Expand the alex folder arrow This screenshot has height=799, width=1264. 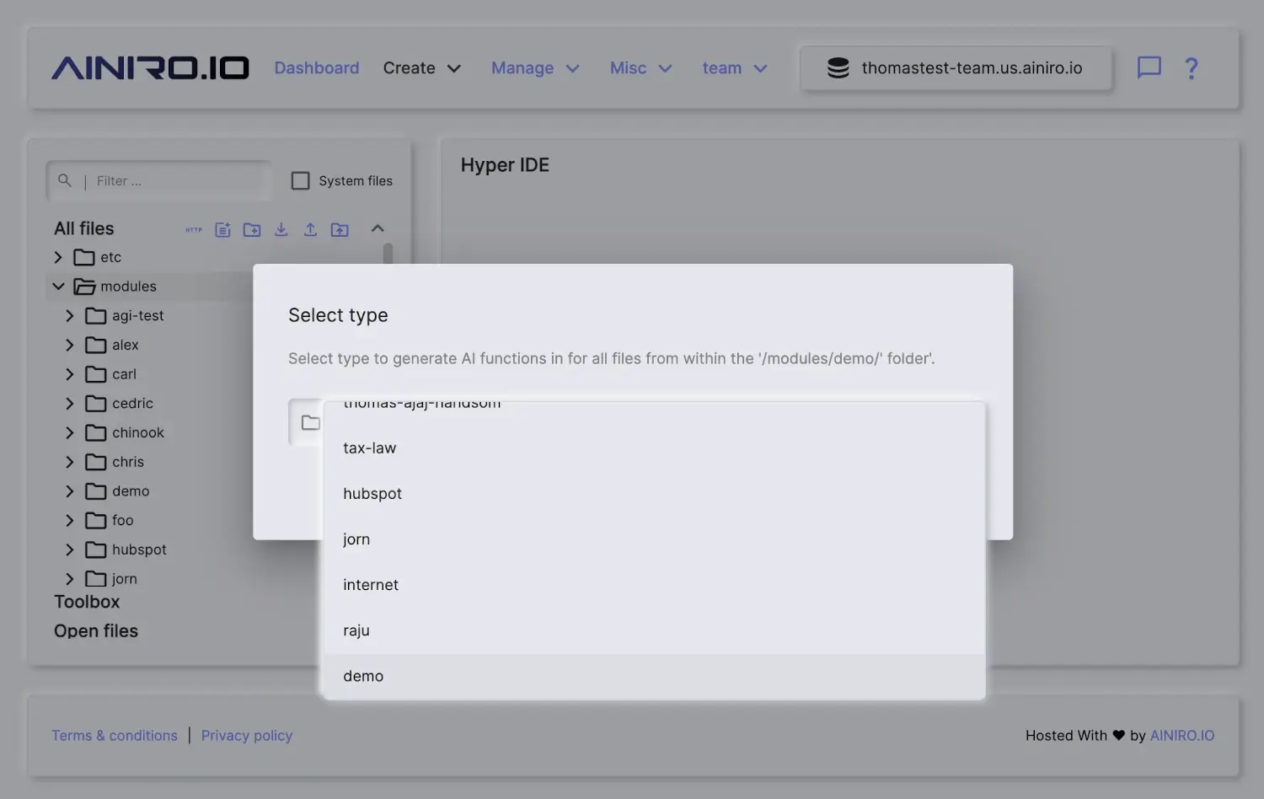click(70, 345)
